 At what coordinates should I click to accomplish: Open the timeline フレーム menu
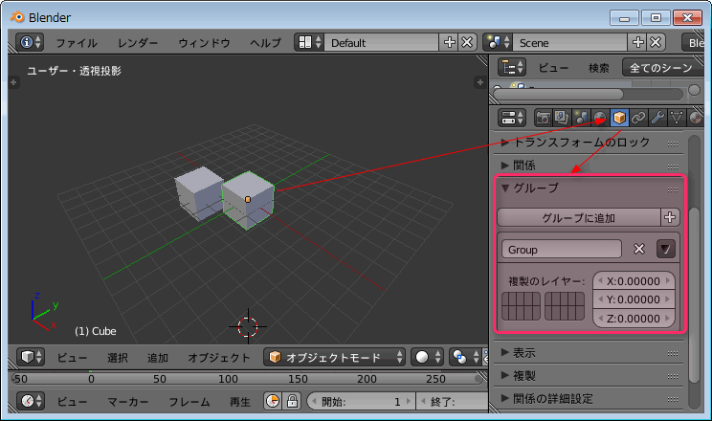(x=189, y=402)
